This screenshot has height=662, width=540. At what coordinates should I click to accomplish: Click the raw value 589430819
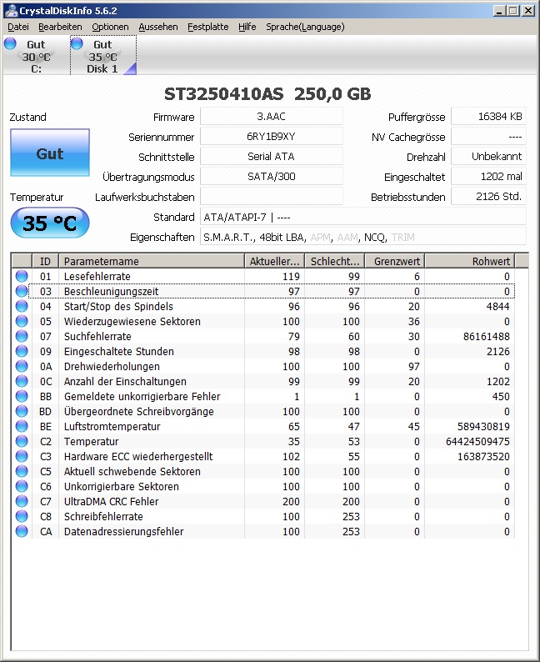coord(483,426)
